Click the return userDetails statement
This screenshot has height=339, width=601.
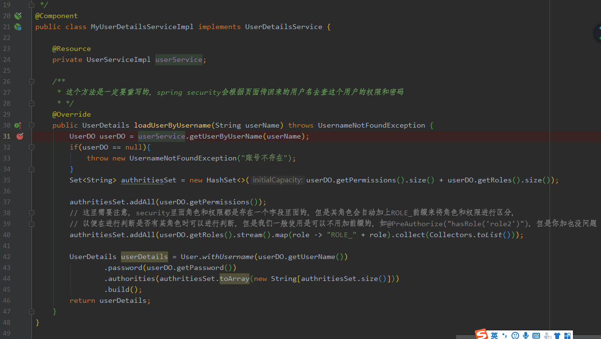click(x=110, y=300)
